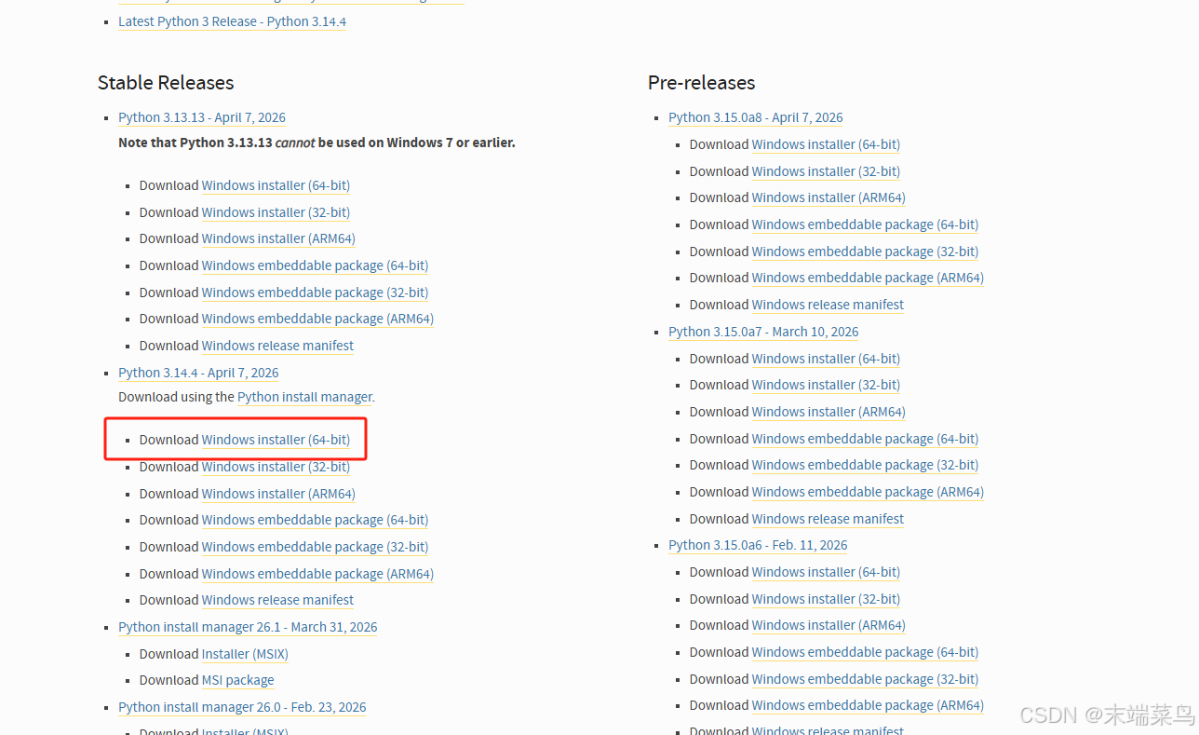Get Python 3.15.0a7 Windows embeddable package (ARM64)
1199x735 pixels.
click(x=868, y=492)
